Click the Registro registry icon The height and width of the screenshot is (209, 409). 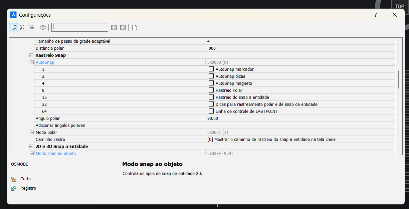click(x=14, y=188)
